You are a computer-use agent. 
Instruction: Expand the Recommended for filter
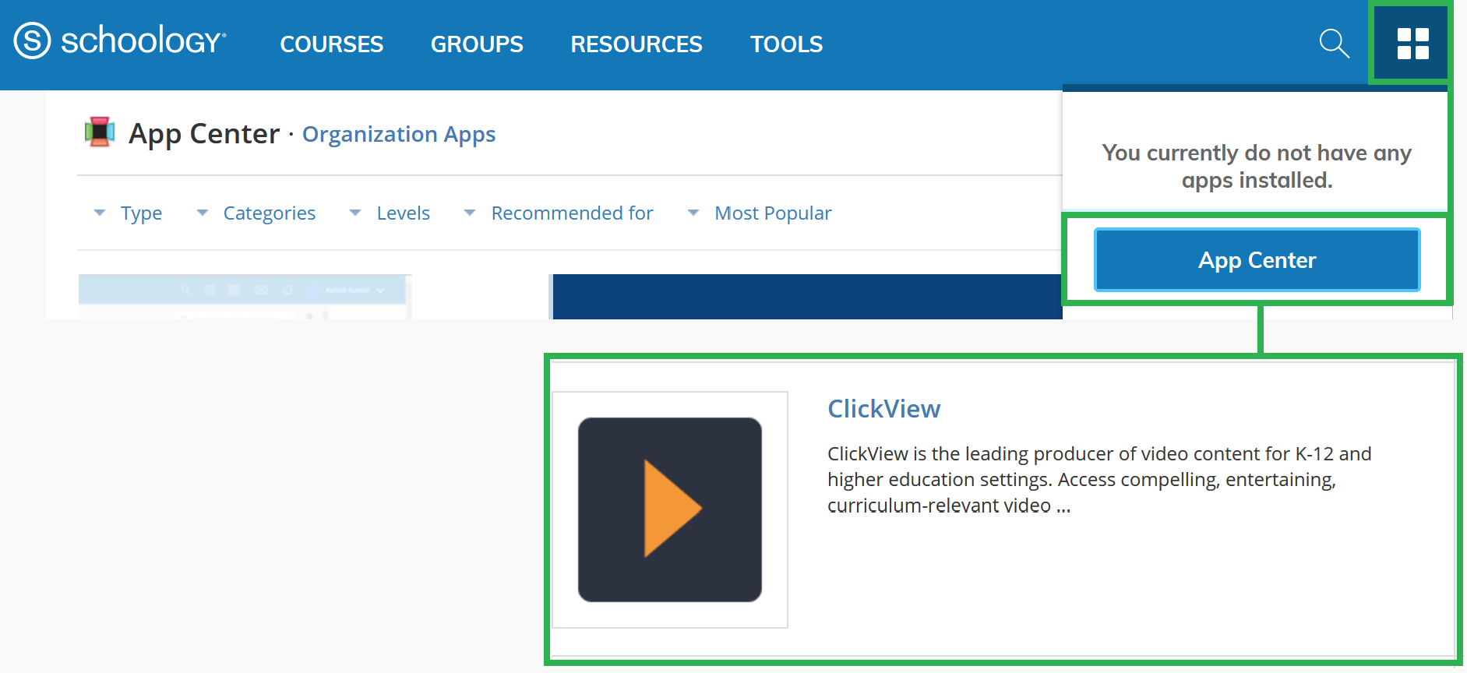click(559, 213)
